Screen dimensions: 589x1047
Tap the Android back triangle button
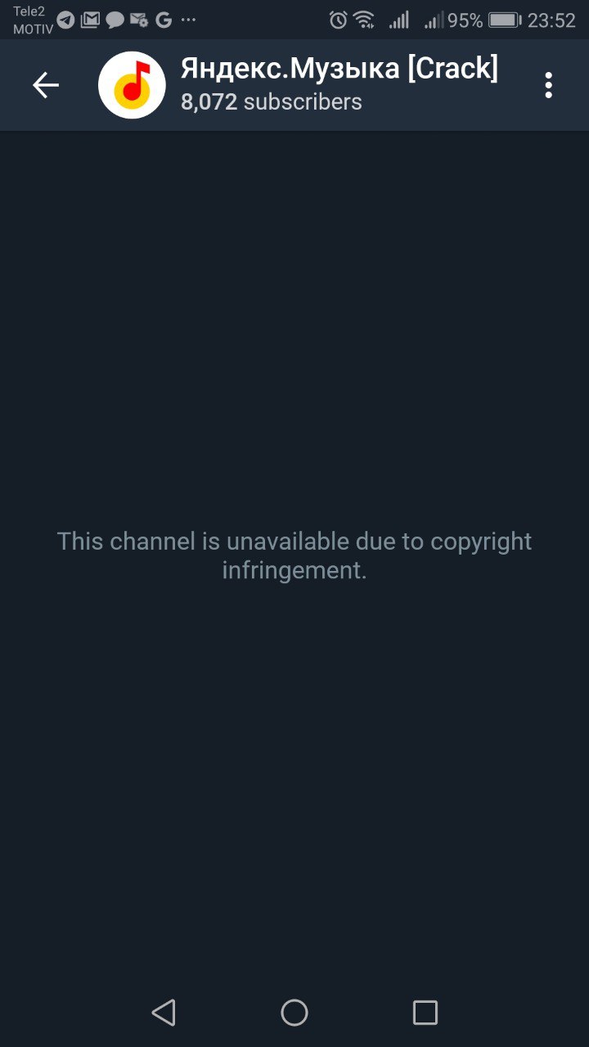click(x=164, y=1013)
